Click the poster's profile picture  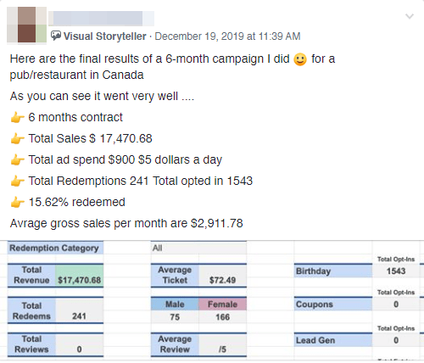click(x=26, y=25)
